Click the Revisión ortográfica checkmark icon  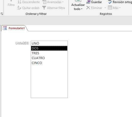click(x=110, y=2)
